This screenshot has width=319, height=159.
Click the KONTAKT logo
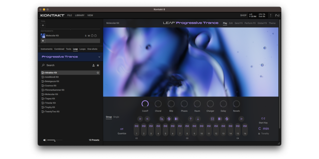pos(52,15)
